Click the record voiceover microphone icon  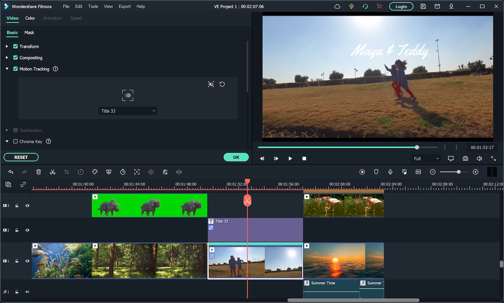[390, 172]
